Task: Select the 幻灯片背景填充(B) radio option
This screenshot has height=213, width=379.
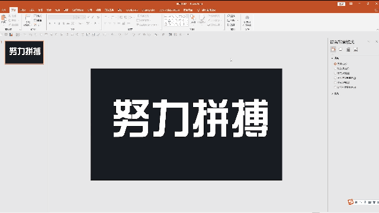Action: 345,87
